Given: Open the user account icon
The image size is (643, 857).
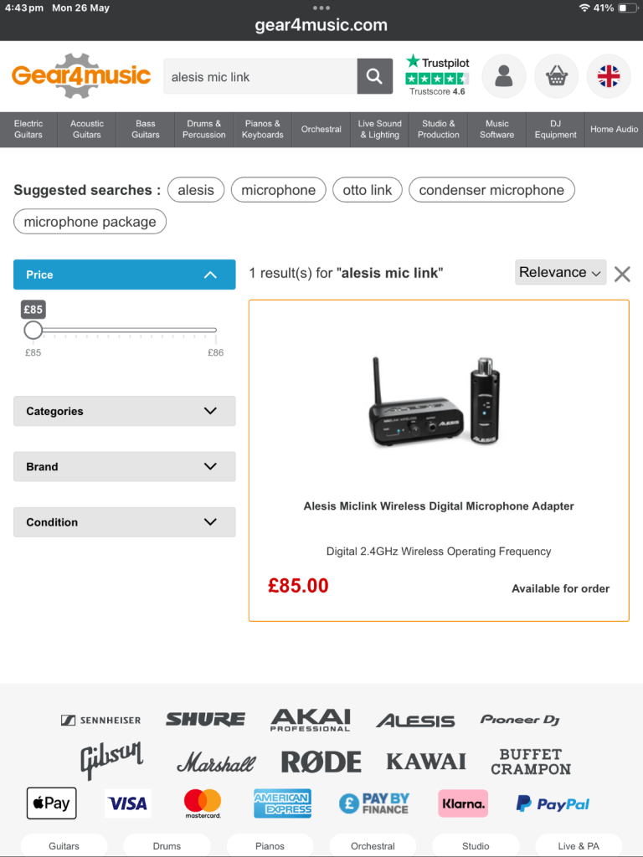Looking at the screenshot, I should pos(503,76).
